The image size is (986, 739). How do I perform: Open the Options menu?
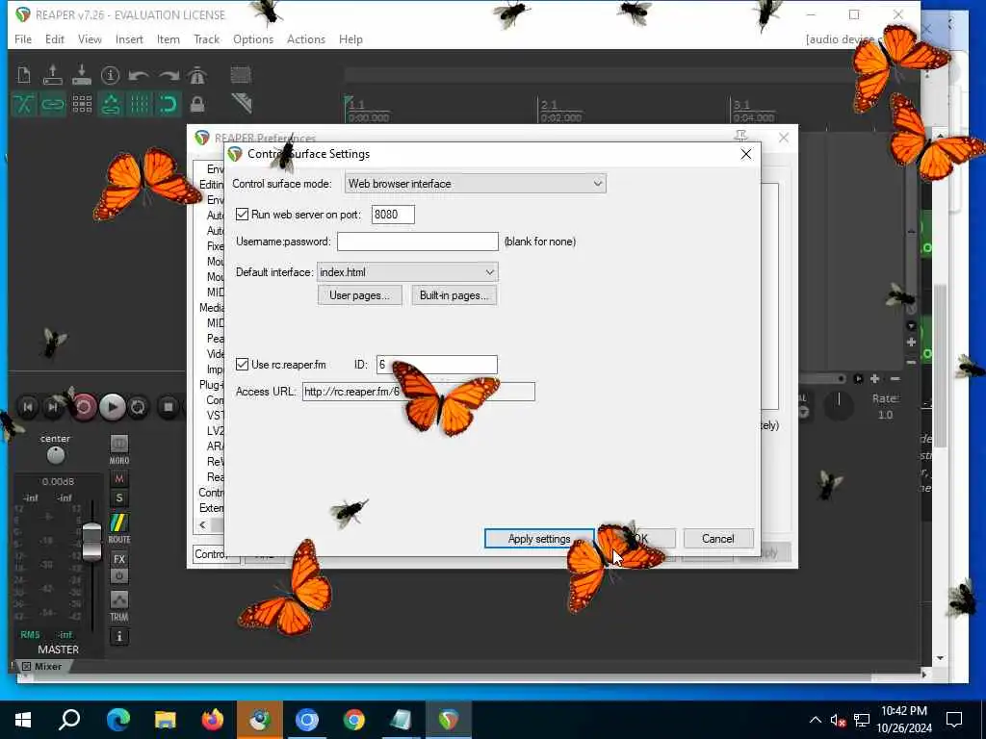pyautogui.click(x=253, y=38)
